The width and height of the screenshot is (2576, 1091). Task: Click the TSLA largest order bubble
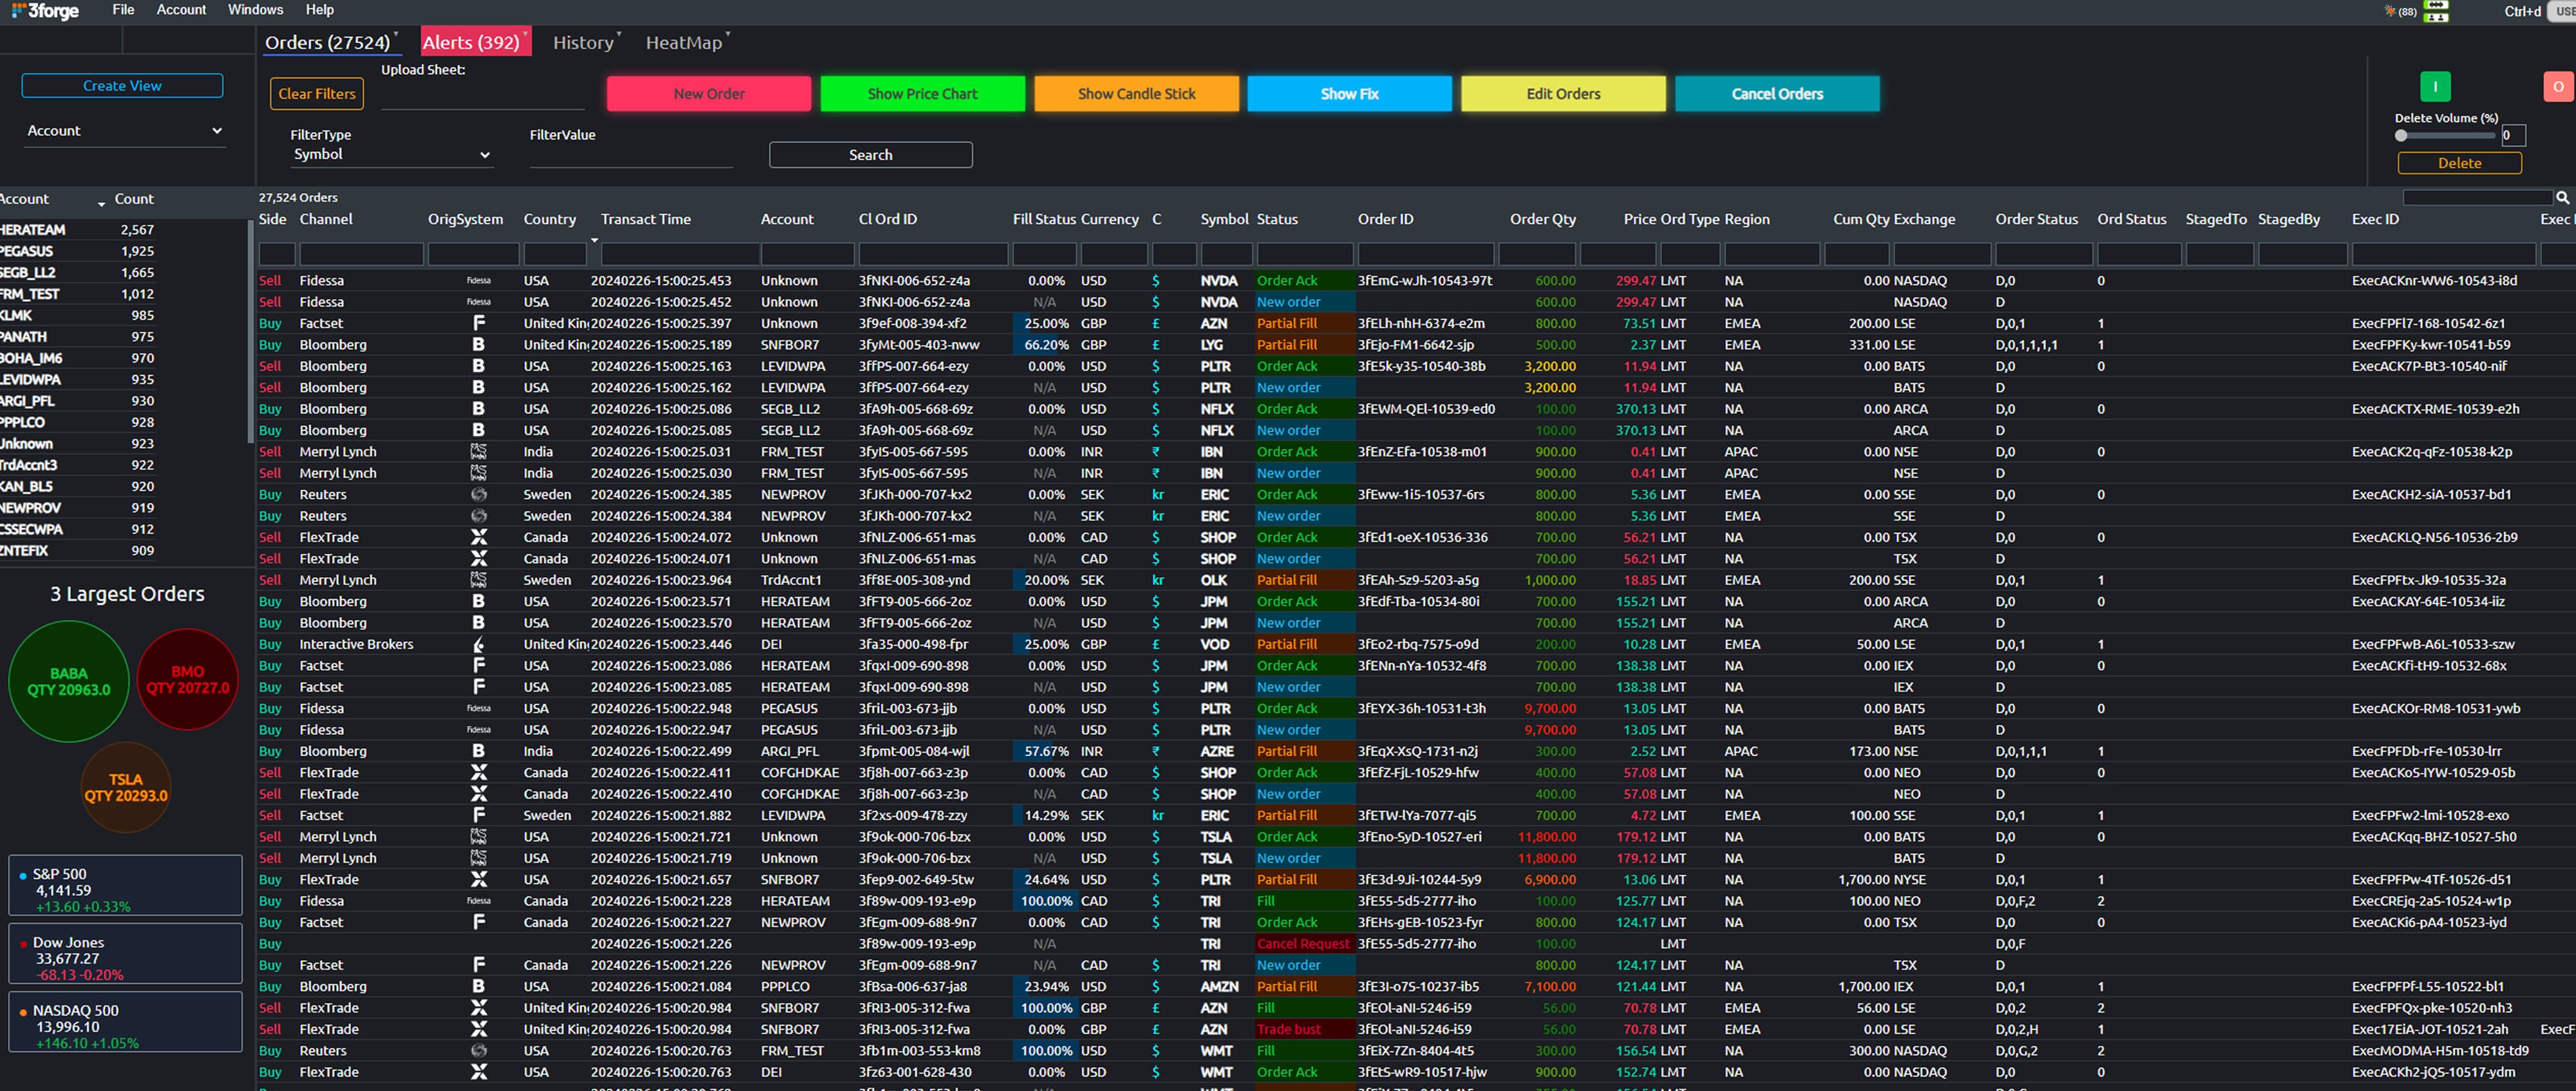(126, 788)
